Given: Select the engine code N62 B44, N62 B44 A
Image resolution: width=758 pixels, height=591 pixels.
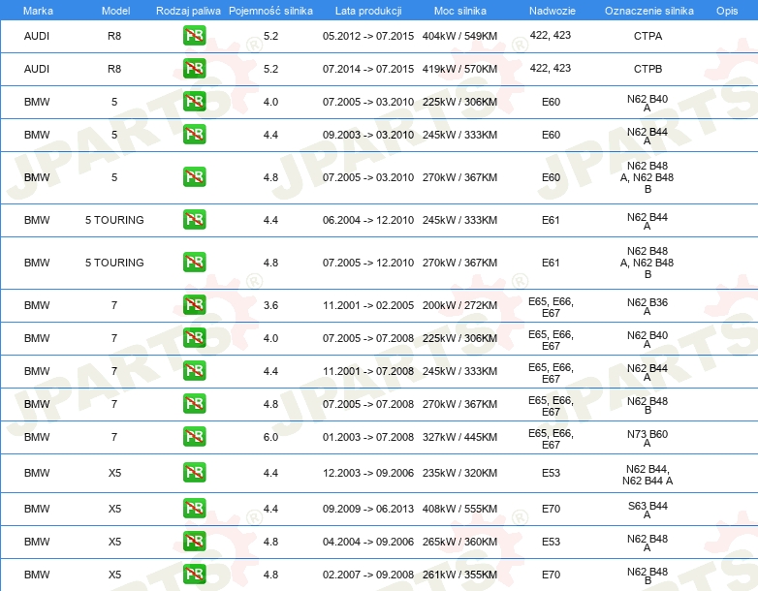Looking at the screenshot, I should pos(647,475).
